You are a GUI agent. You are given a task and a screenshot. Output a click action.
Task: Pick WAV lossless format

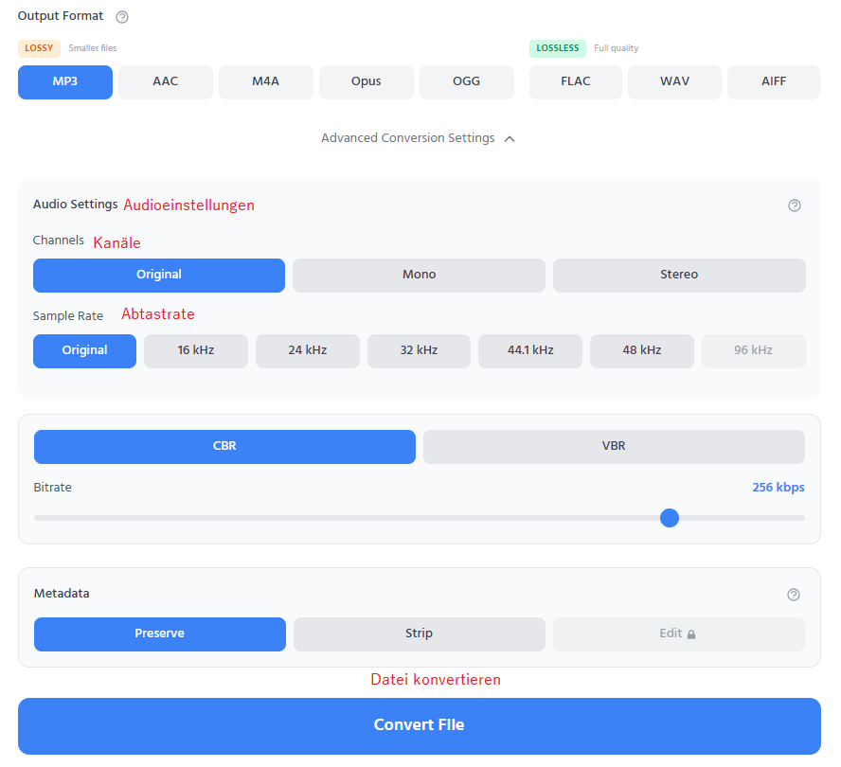[674, 81]
